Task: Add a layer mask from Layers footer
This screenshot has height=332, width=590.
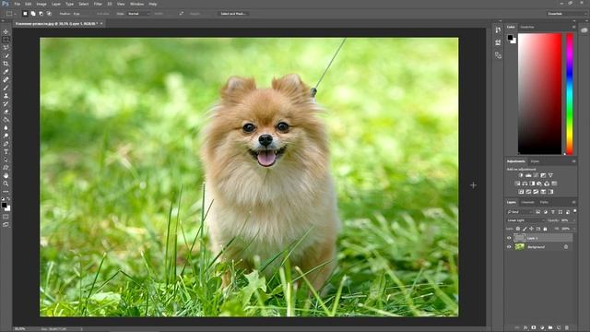Action: click(534, 328)
